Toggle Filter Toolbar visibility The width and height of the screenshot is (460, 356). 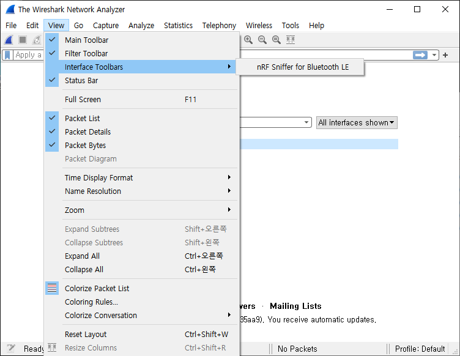(141, 53)
